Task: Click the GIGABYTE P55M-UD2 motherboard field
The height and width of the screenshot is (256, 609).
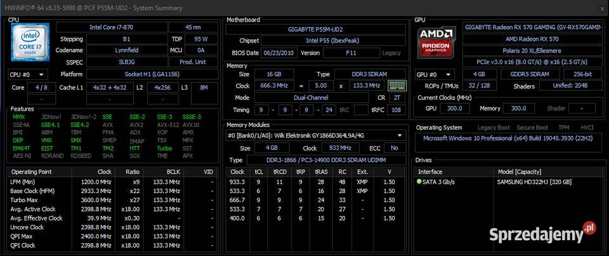Action: pos(314,29)
